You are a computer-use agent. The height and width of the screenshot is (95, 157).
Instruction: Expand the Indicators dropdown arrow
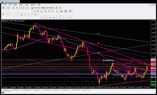click(x=63, y=11)
